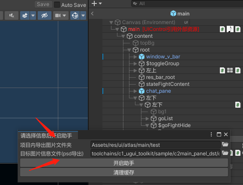
Task: Toggle scene effects (skybox/fx) button
Action: coord(25,15)
